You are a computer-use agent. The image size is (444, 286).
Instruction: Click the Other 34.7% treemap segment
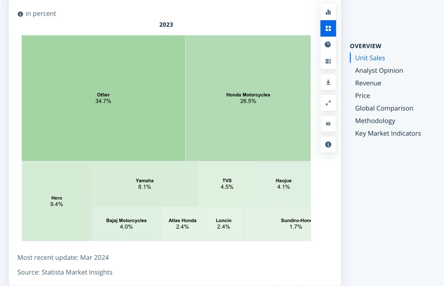[x=103, y=98]
